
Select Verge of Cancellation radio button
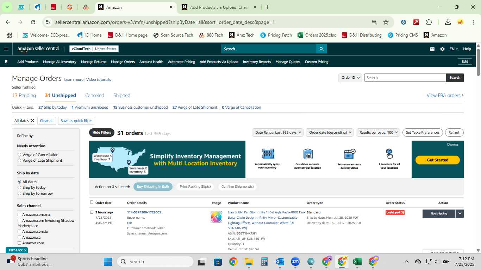19,155
